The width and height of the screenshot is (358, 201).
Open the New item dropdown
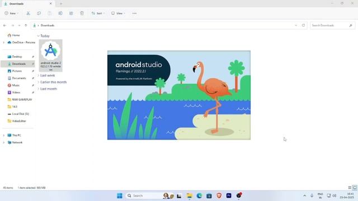[11, 13]
